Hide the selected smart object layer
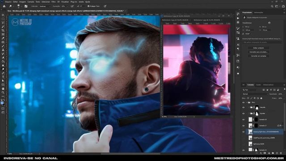 point(244,131)
